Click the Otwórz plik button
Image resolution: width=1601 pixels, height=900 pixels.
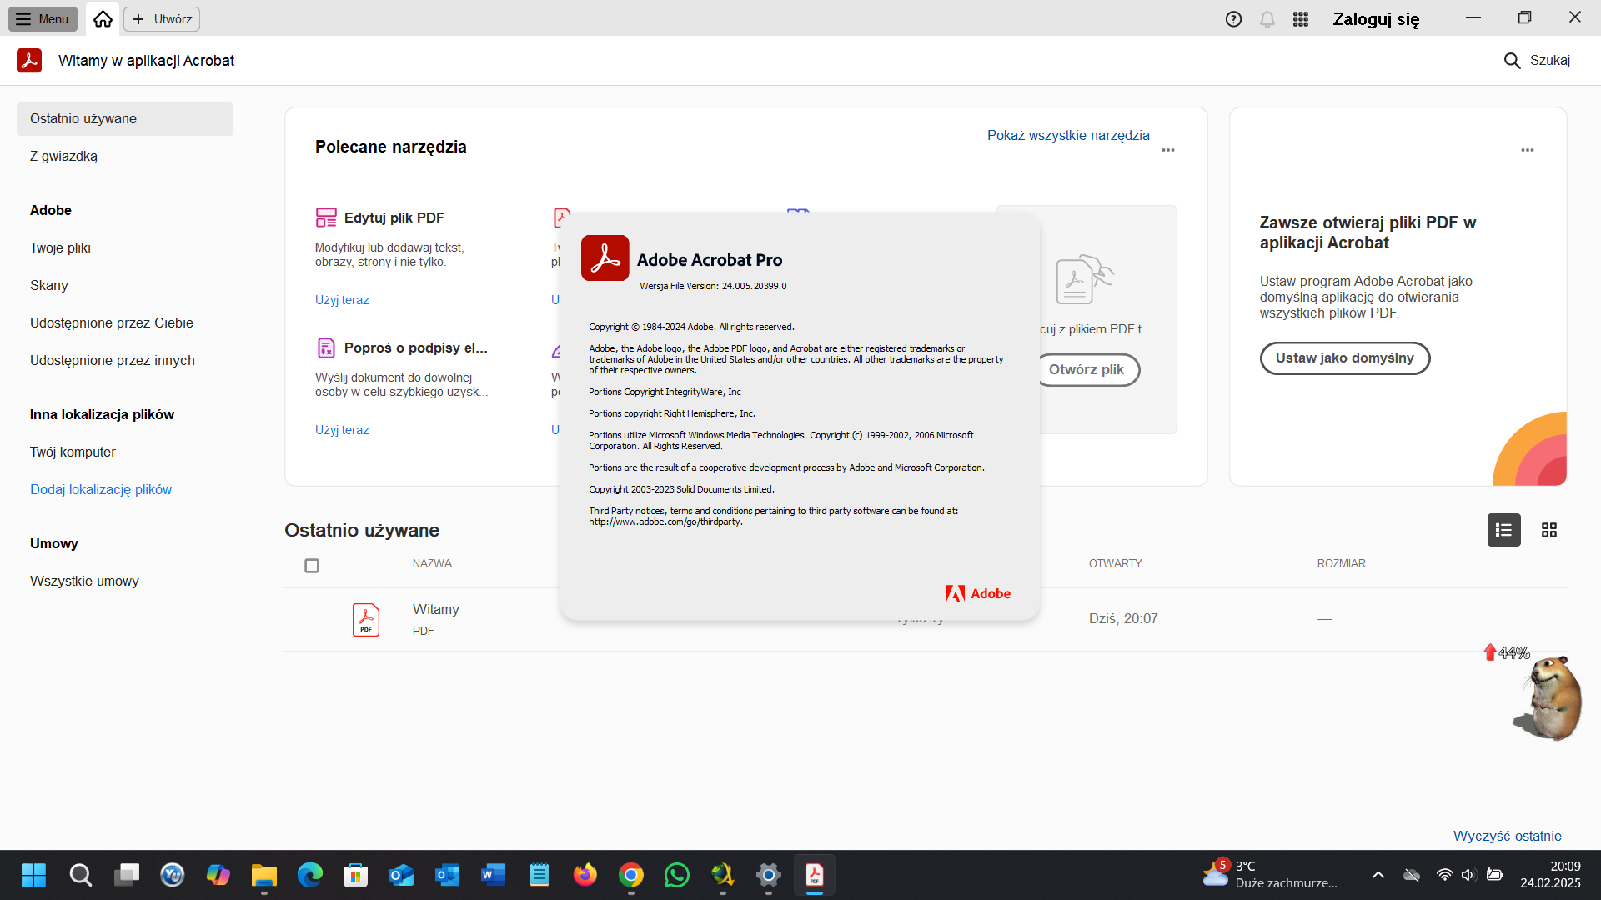click(x=1087, y=370)
